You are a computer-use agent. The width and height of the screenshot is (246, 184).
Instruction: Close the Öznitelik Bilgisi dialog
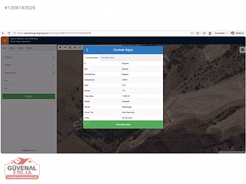click(160, 50)
